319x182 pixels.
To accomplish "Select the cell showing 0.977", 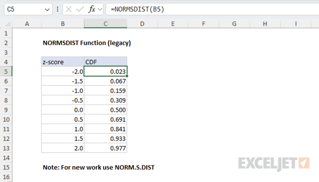I will 106,148.
